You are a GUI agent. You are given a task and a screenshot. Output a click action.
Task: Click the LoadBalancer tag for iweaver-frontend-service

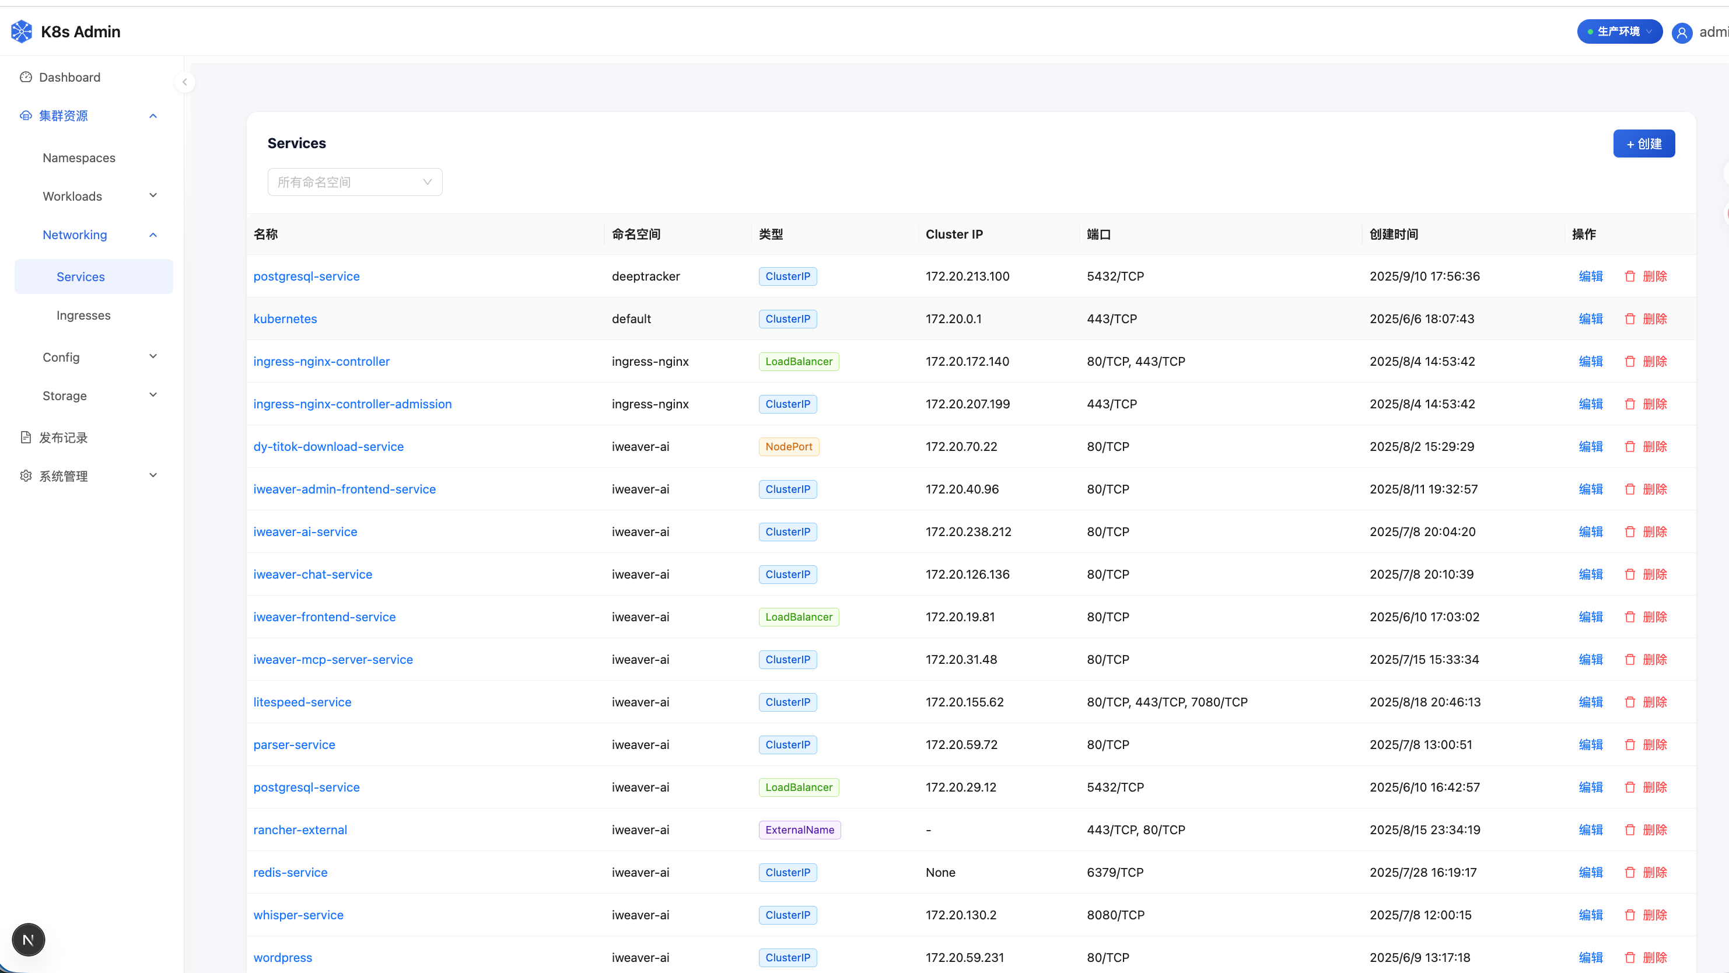pyautogui.click(x=798, y=617)
